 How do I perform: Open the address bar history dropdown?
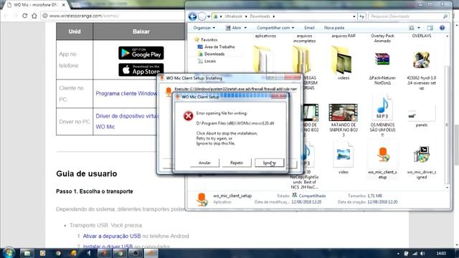point(354,16)
